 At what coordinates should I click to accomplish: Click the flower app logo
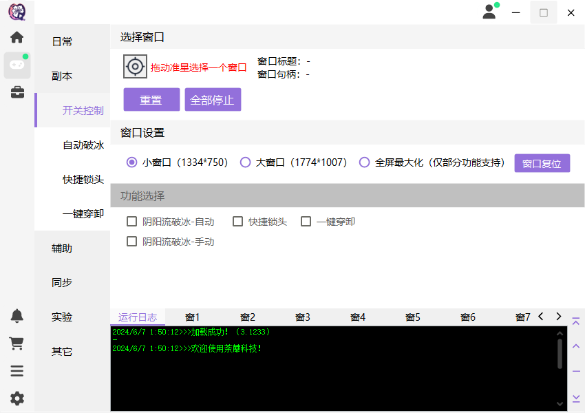(x=17, y=12)
